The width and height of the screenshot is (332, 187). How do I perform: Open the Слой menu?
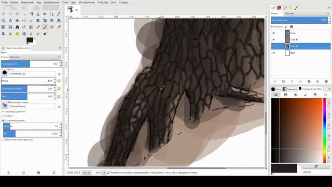coord(65,2)
